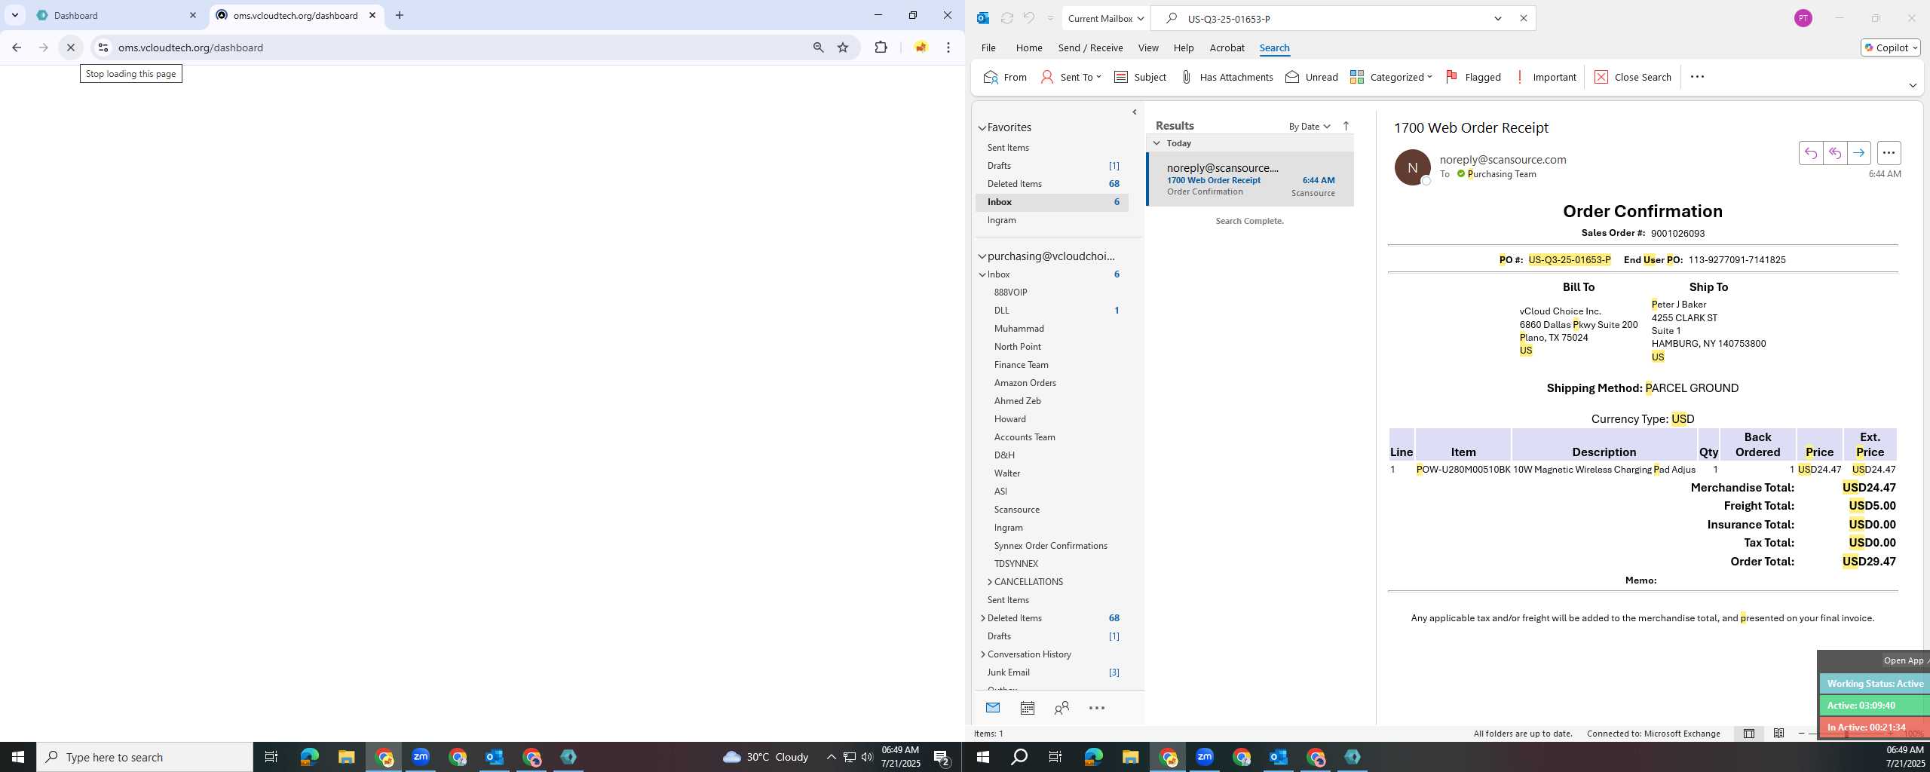
Task: Expand search options dropdown arrow in search box
Action: (x=1498, y=18)
